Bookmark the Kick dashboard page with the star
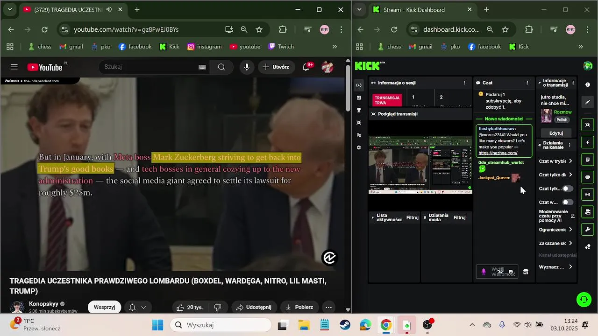The height and width of the screenshot is (336, 598). 505,29
